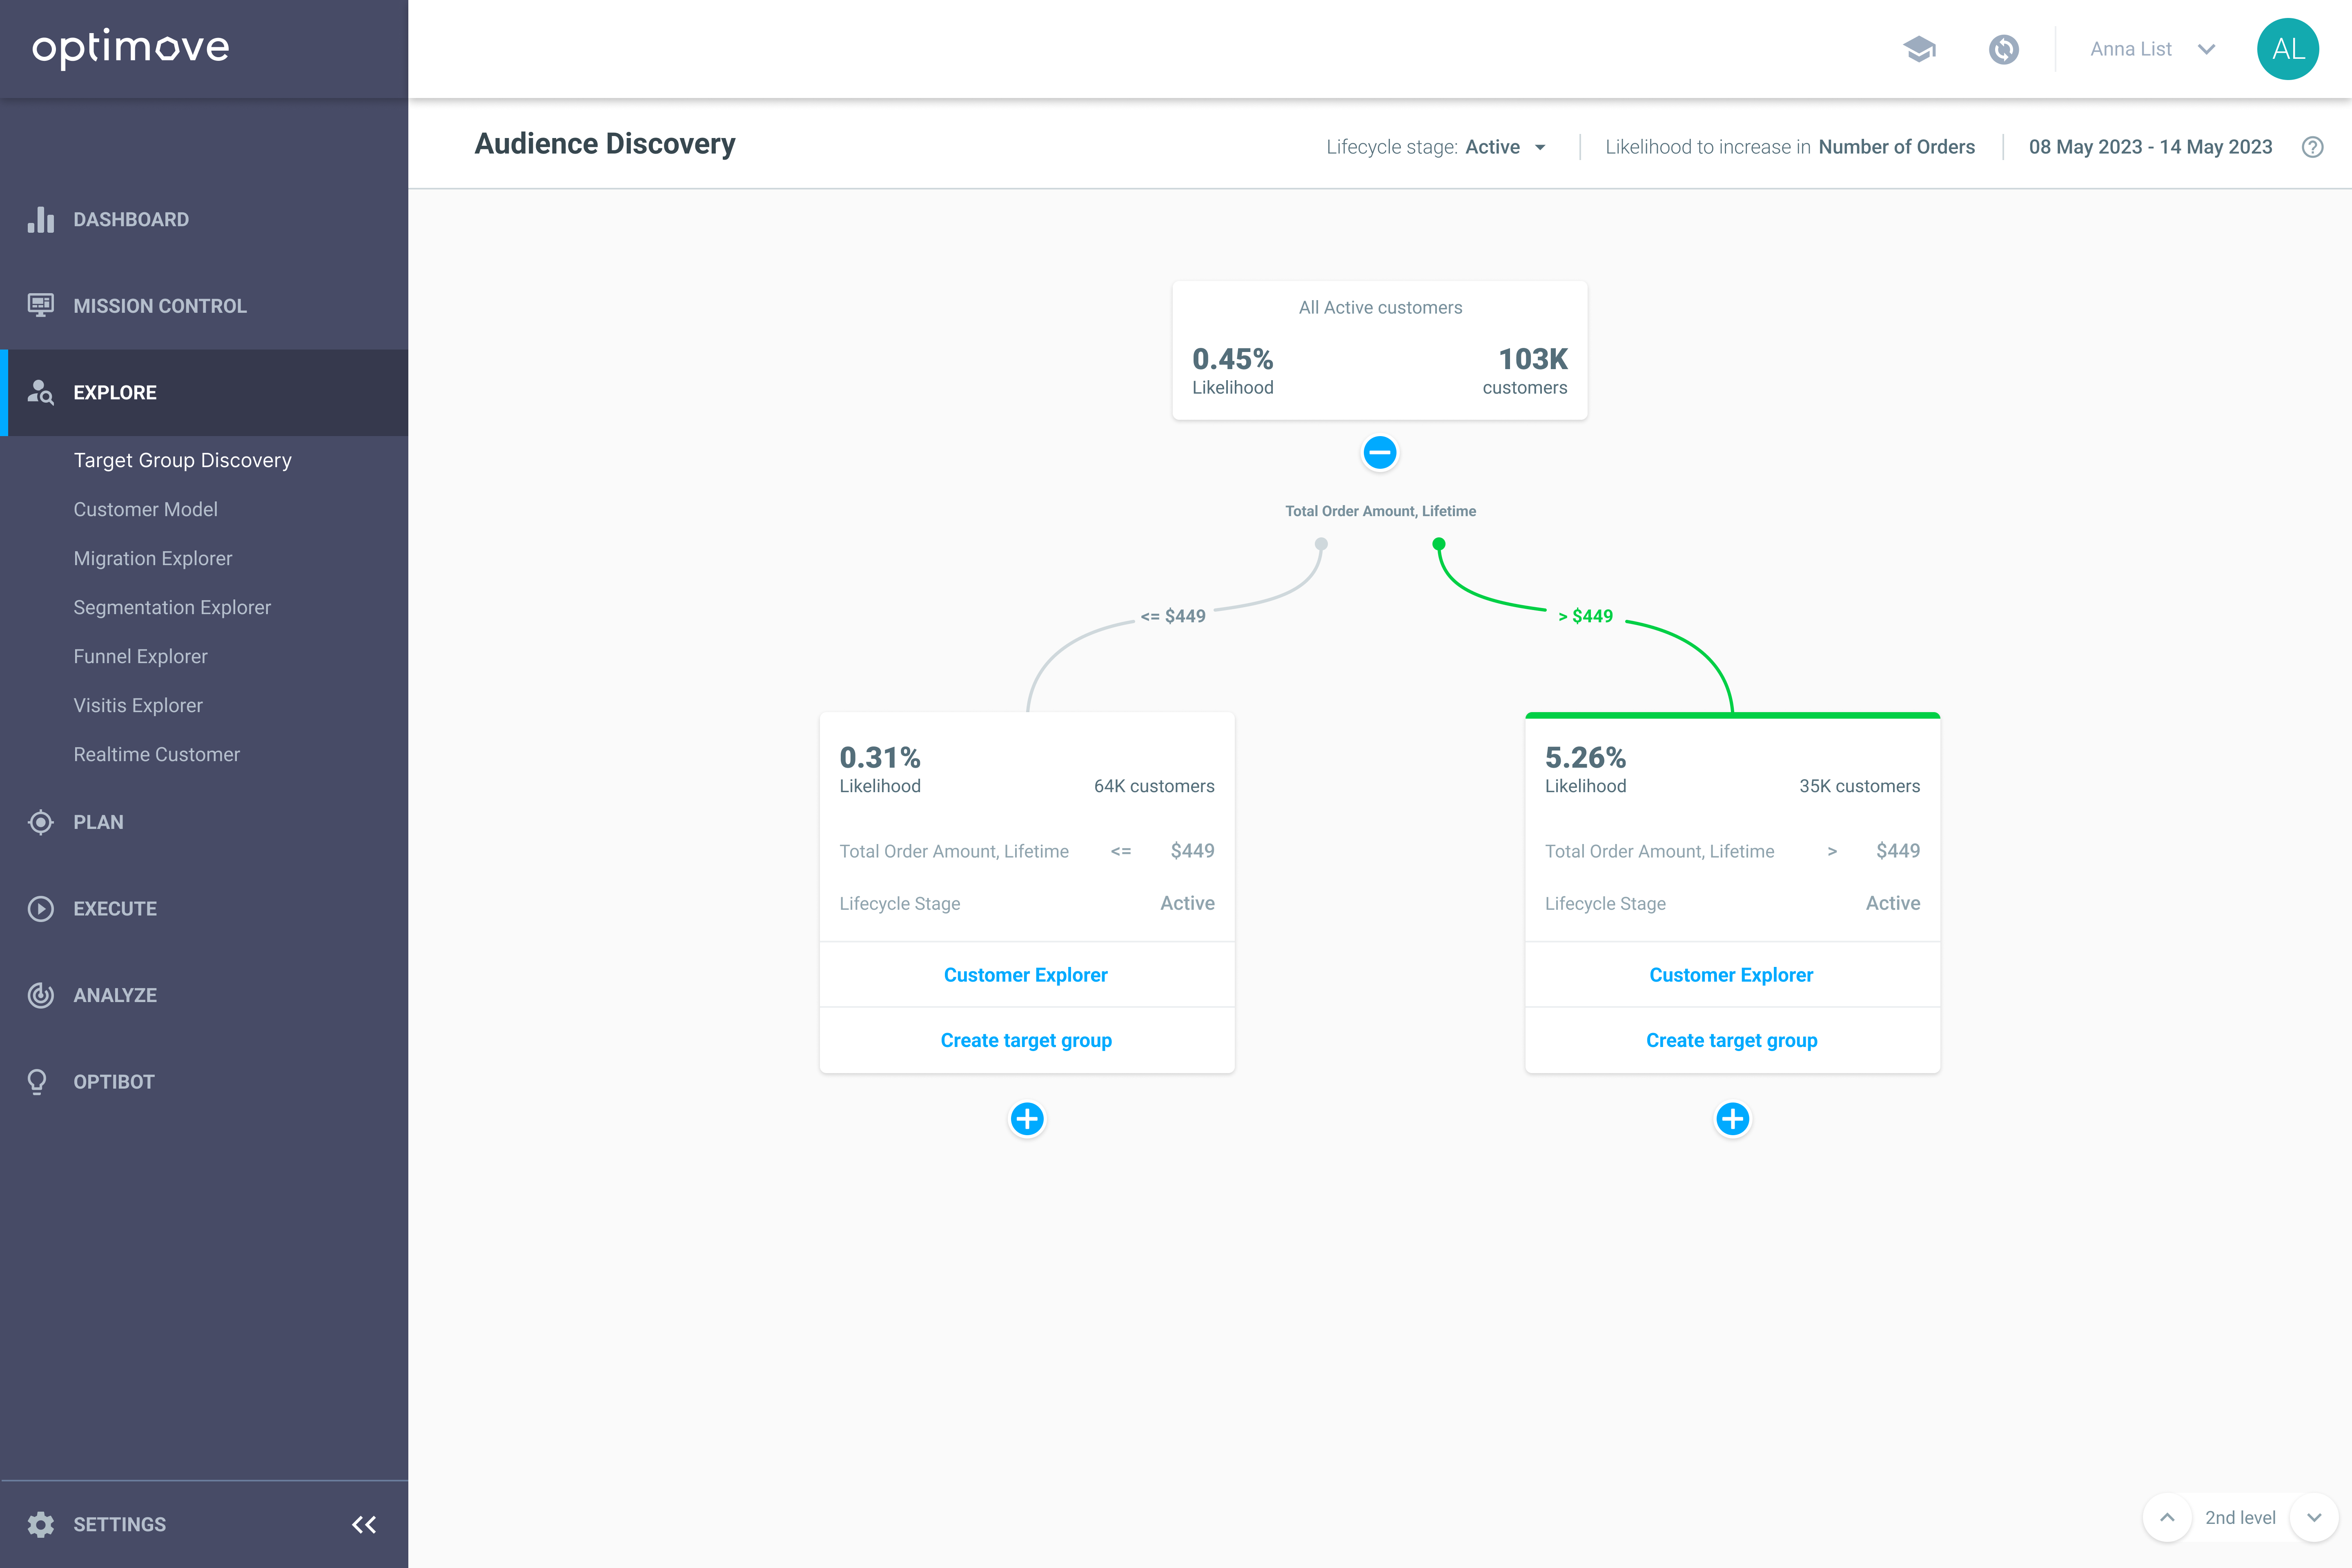This screenshot has height=1568, width=2352.
Task: Click the Execute play icon
Action: (41, 909)
